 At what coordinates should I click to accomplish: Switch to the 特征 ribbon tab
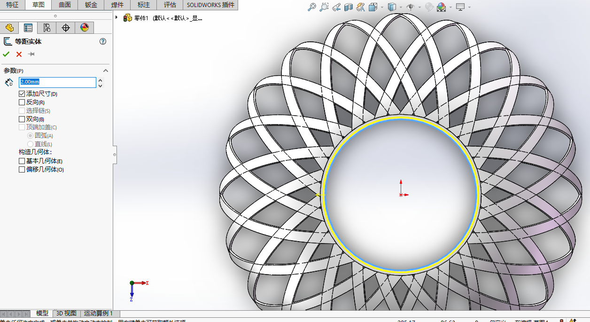[13, 5]
